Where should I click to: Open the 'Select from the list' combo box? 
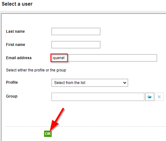click(x=90, y=83)
